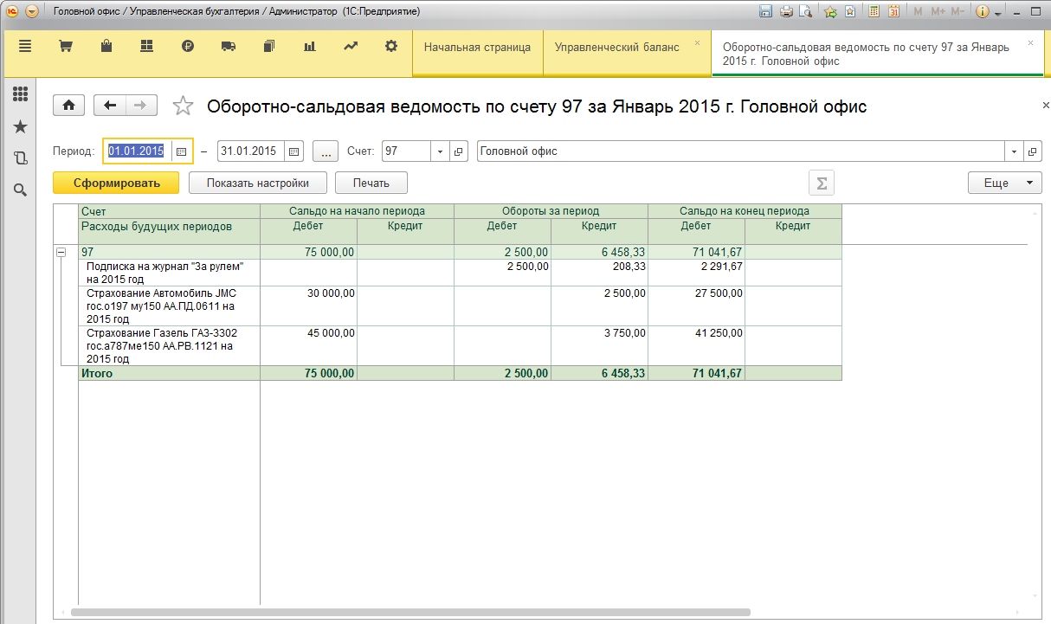This screenshot has height=624, width=1051.
Task: Open the bar chart section icon
Action: point(309,46)
